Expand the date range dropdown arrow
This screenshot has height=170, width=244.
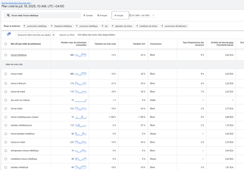click(153, 15)
